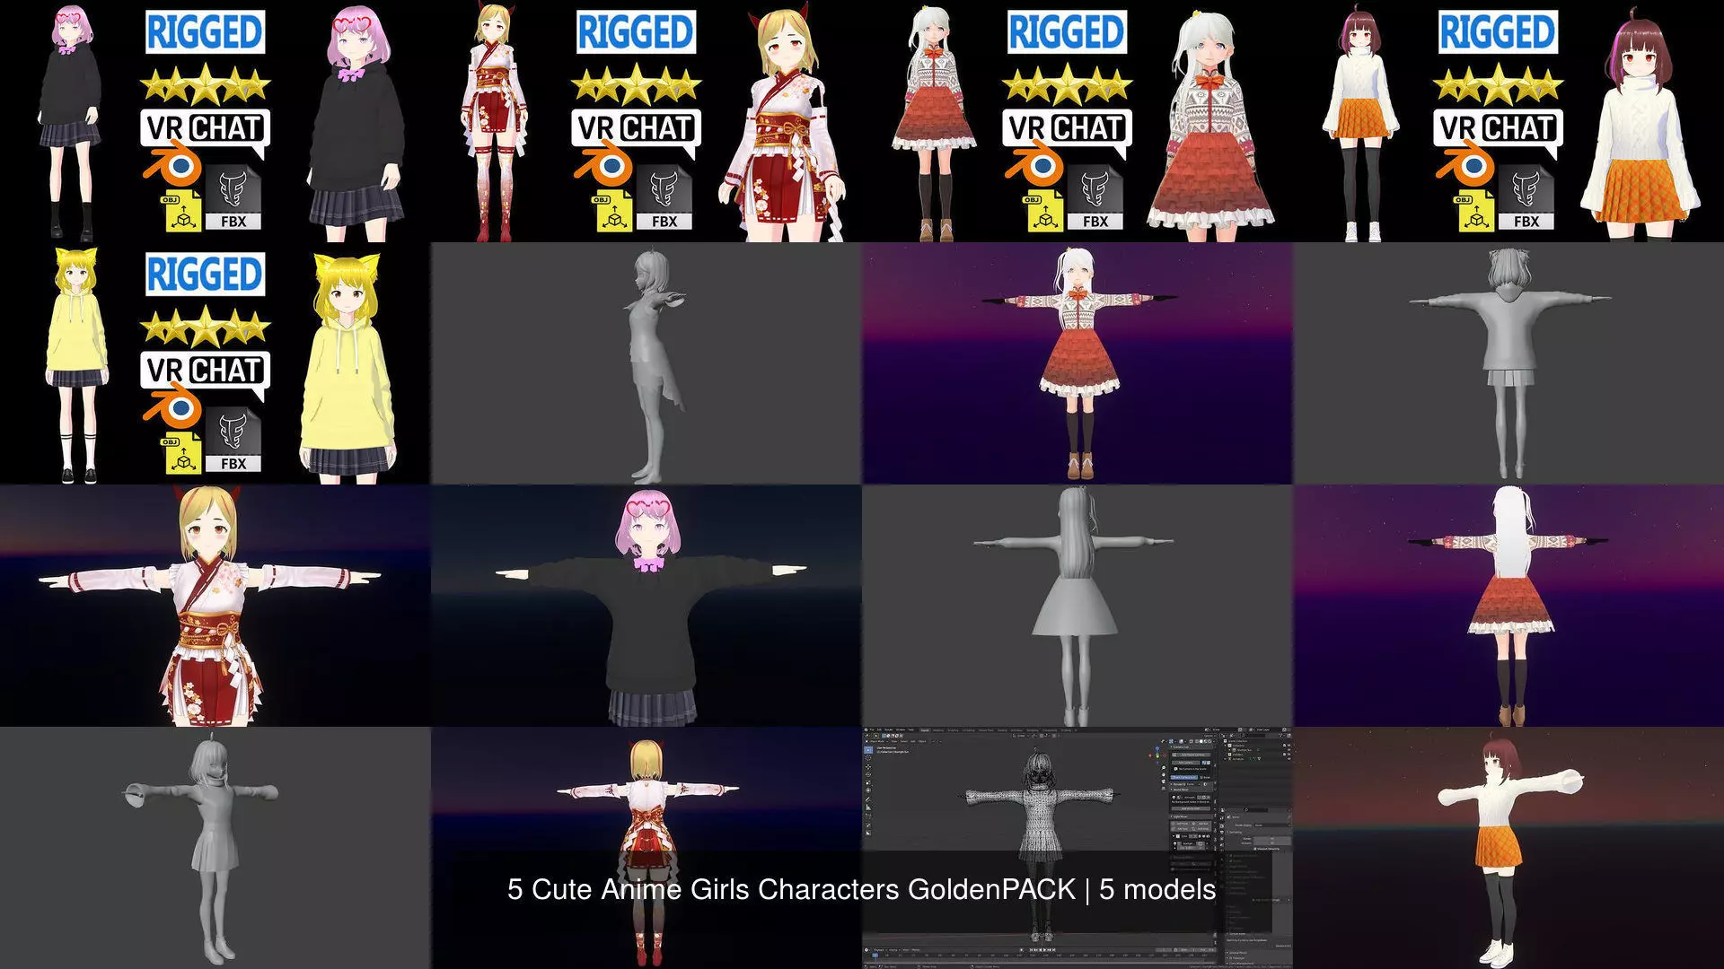1724x969 pixels.
Task: Open gray side-view clay model thumbnail
Action: pyautogui.click(x=646, y=363)
